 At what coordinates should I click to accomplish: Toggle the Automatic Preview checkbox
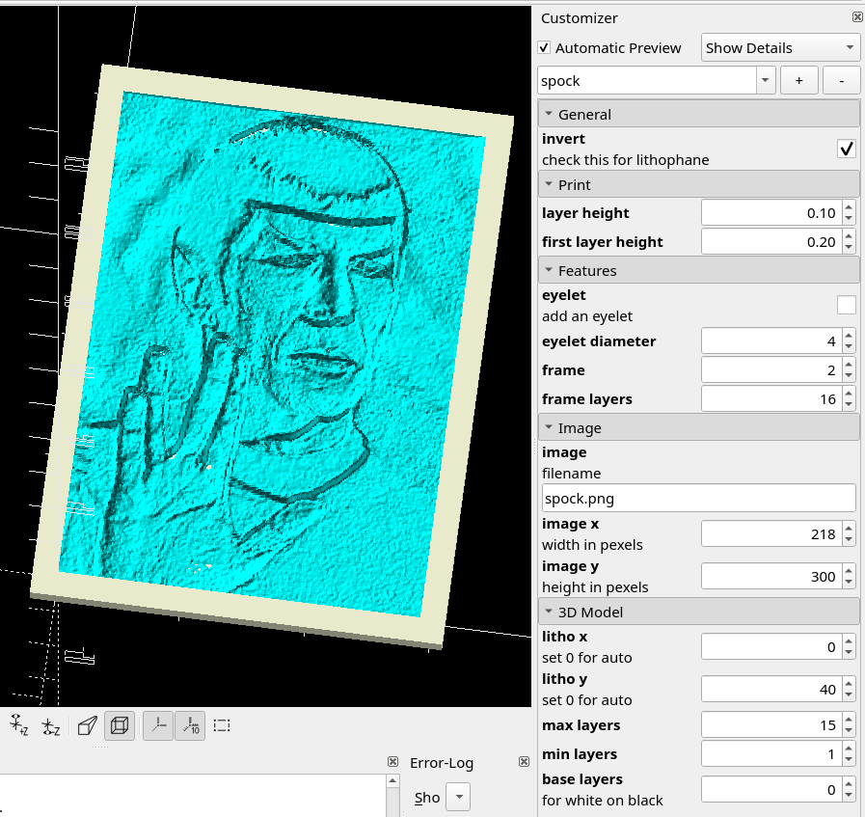click(x=545, y=48)
